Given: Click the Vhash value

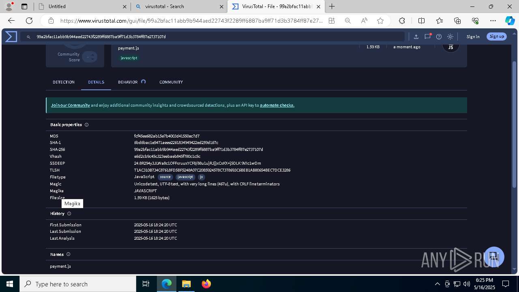Looking at the screenshot, I should 167,157.
